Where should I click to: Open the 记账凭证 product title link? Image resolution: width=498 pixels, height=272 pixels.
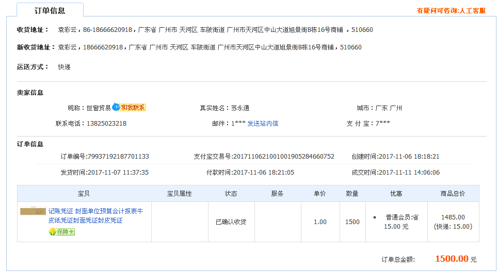tap(95, 216)
